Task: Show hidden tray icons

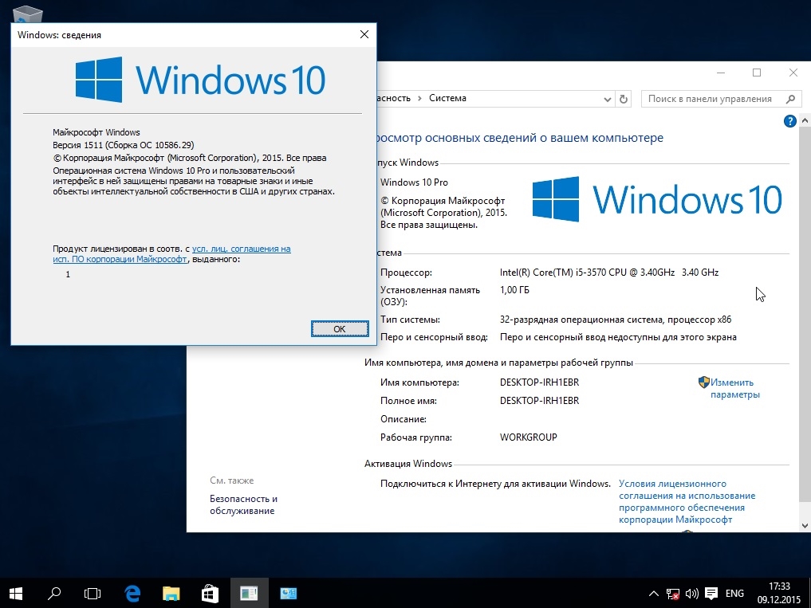Action: pyautogui.click(x=653, y=594)
